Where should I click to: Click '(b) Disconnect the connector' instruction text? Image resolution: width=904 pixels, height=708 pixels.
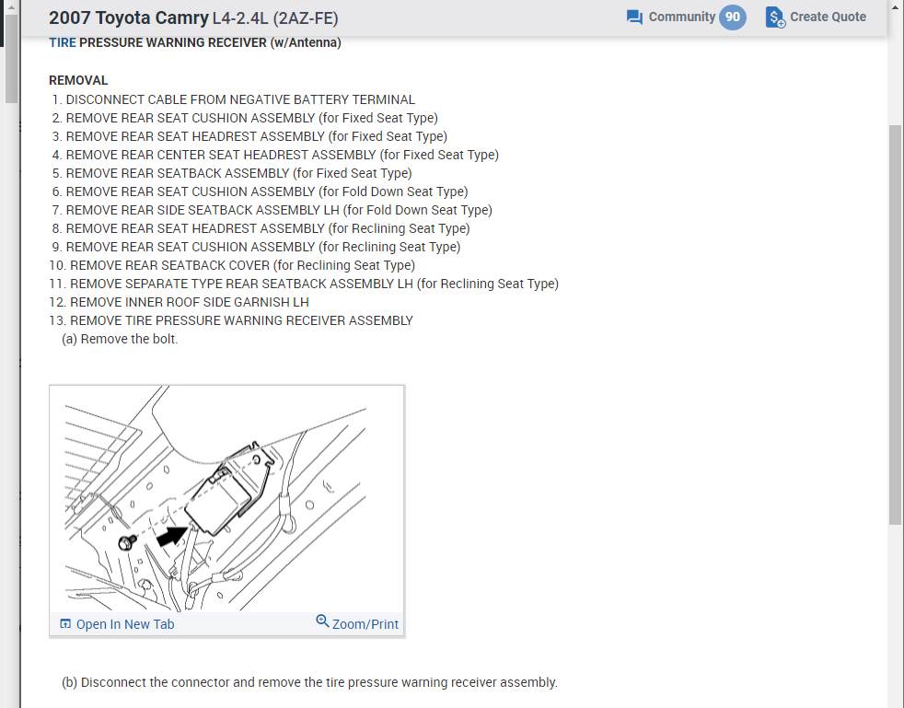click(309, 682)
